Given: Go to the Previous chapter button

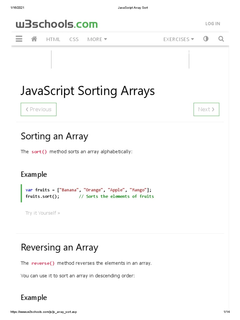Looking at the screenshot, I should pos(38,109).
